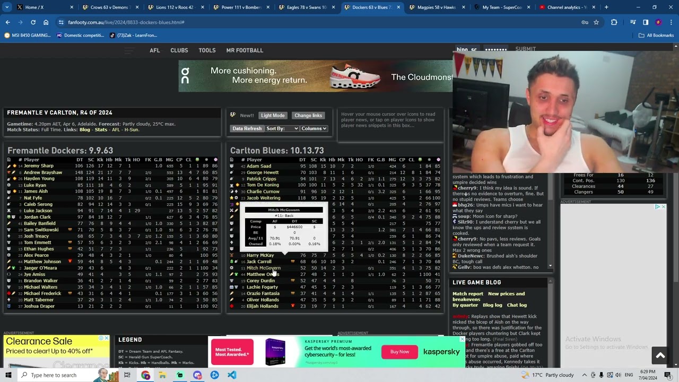Click the red jersey icon next to Matthew Johnson
Viewport: 679px width, 382px height.
click(x=69, y=262)
